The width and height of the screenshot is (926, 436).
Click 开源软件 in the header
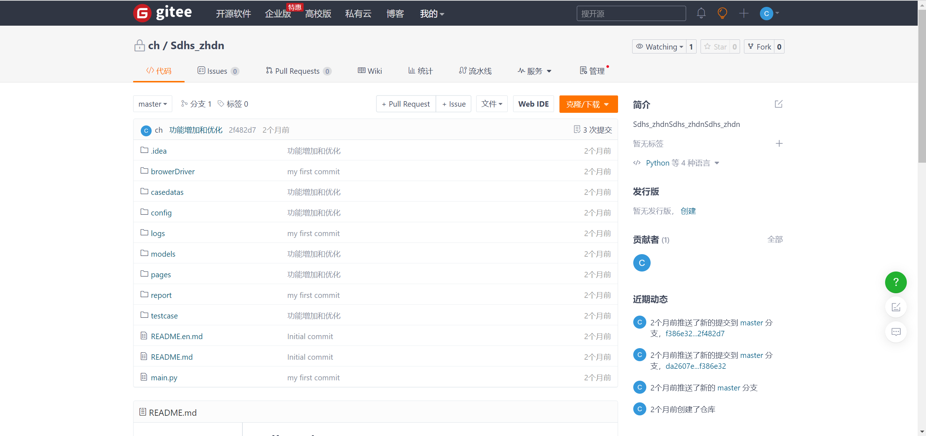pyautogui.click(x=233, y=14)
